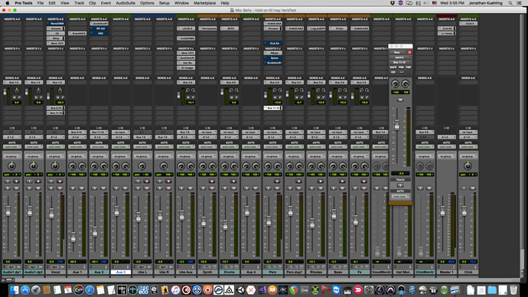Open the Audio1.dp1 output selector
The width and height of the screenshot is (528, 297).
pos(12,137)
